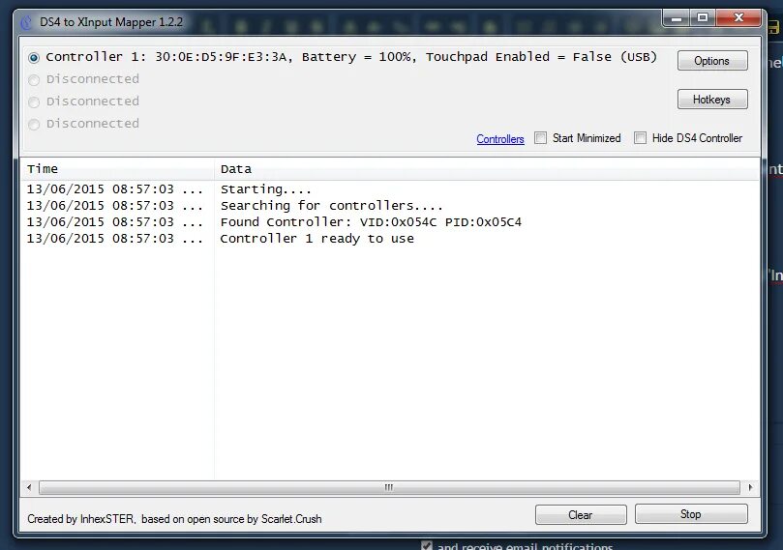The height and width of the screenshot is (550, 783).
Task: Minimize the DS4 to XInput Mapper window
Action: point(677,18)
